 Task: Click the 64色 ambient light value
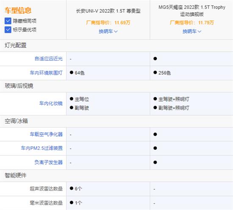[80, 73]
